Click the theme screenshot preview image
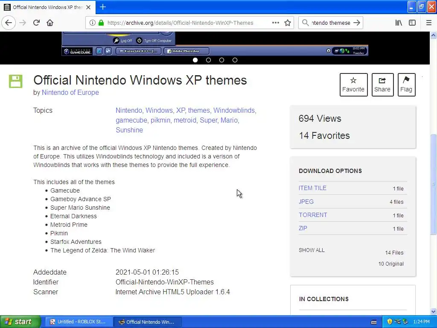This screenshot has height=328, width=437. [215, 44]
